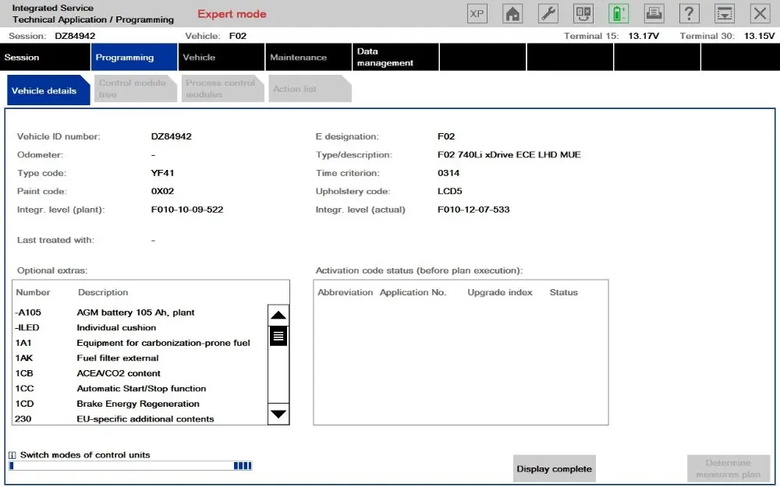This screenshot has height=487, width=780.
Task: Check the green battery status icon
Action: 618,12
